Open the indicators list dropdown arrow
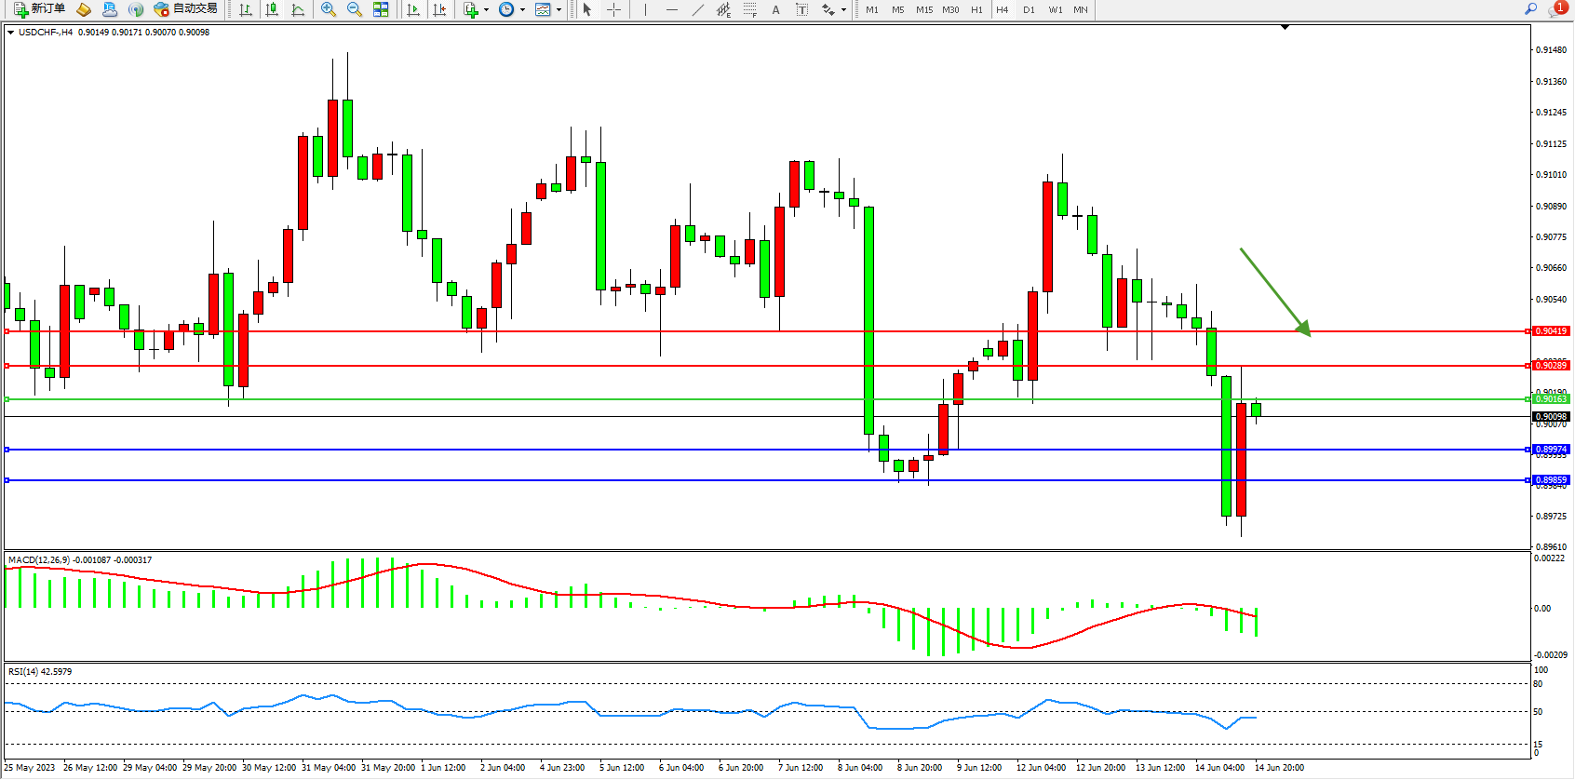1575x780 pixels. [486, 9]
